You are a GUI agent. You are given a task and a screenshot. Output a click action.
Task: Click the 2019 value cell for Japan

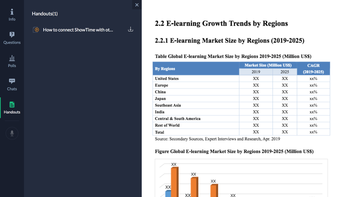coord(256,99)
